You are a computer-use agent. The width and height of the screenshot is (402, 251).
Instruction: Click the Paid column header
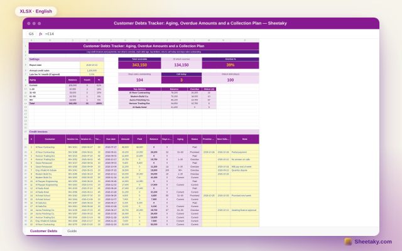pyautogui.click(x=139, y=139)
